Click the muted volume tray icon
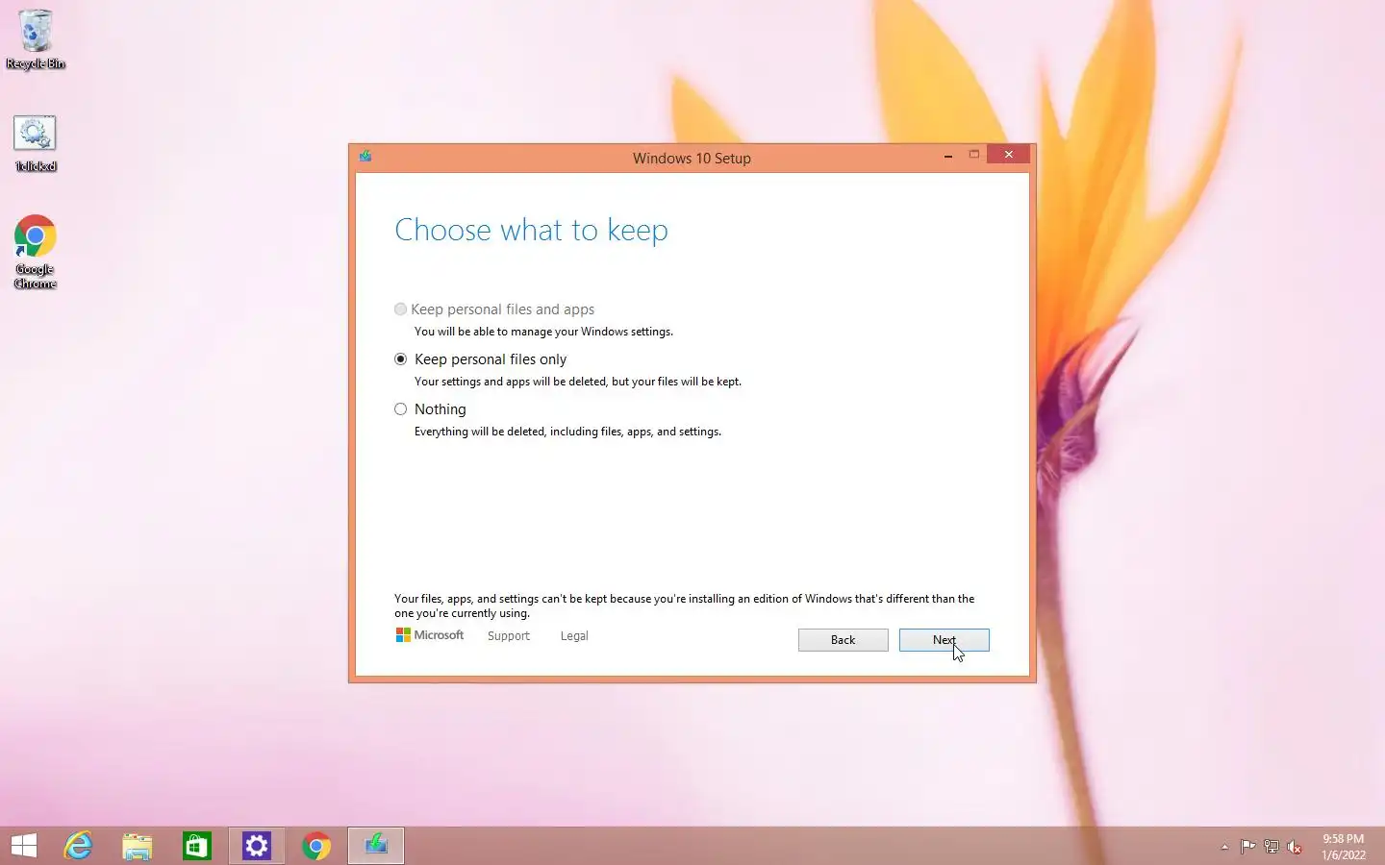Image resolution: width=1385 pixels, height=865 pixels. coord(1295,847)
